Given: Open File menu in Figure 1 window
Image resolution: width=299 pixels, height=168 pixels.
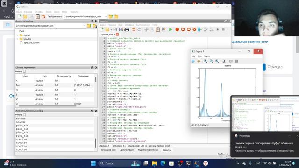Looking at the screenshot, I should tap(193, 56).
